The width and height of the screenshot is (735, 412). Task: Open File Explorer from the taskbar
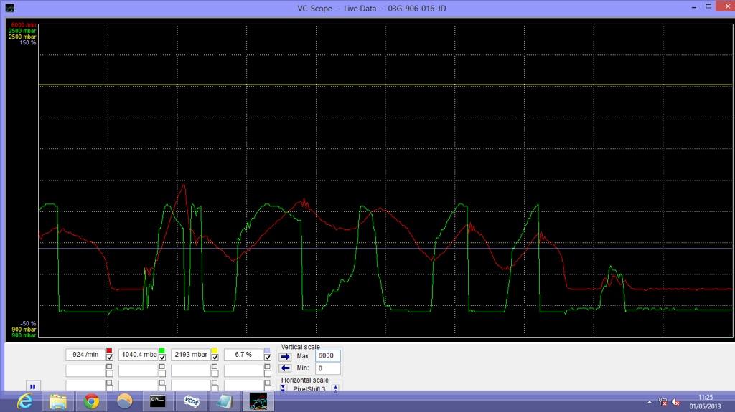tap(58, 401)
